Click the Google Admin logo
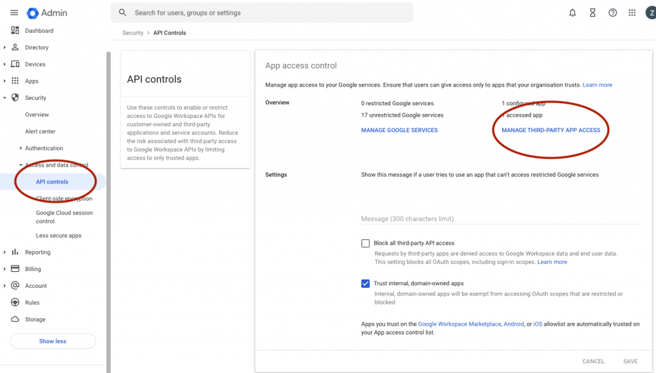656x373 pixels. pyautogui.click(x=47, y=13)
